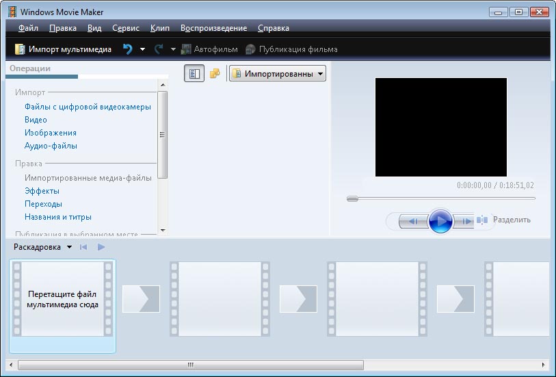Open the Файл menu
The image size is (556, 377).
[x=28, y=28]
